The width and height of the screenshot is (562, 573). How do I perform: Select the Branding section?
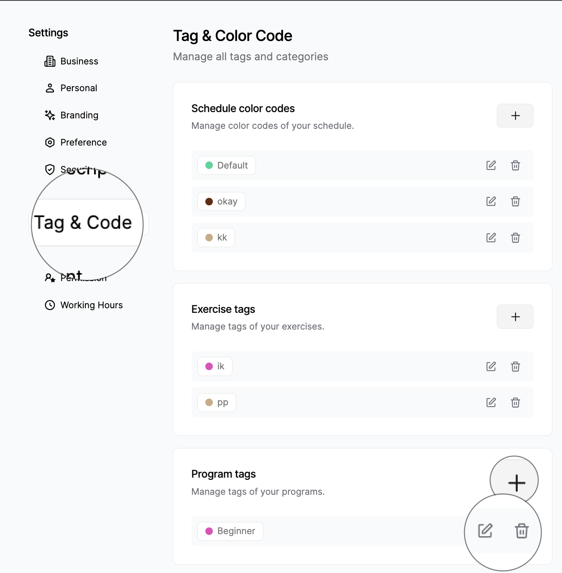pos(79,115)
